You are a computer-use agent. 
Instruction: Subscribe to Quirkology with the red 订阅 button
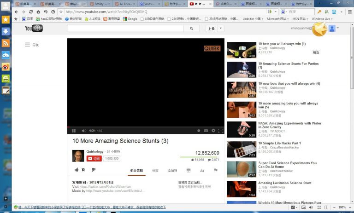pyautogui.click(x=94, y=158)
